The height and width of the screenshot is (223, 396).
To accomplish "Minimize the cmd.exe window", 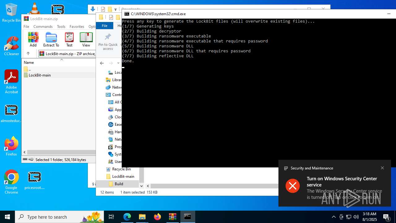I will 389,14.
